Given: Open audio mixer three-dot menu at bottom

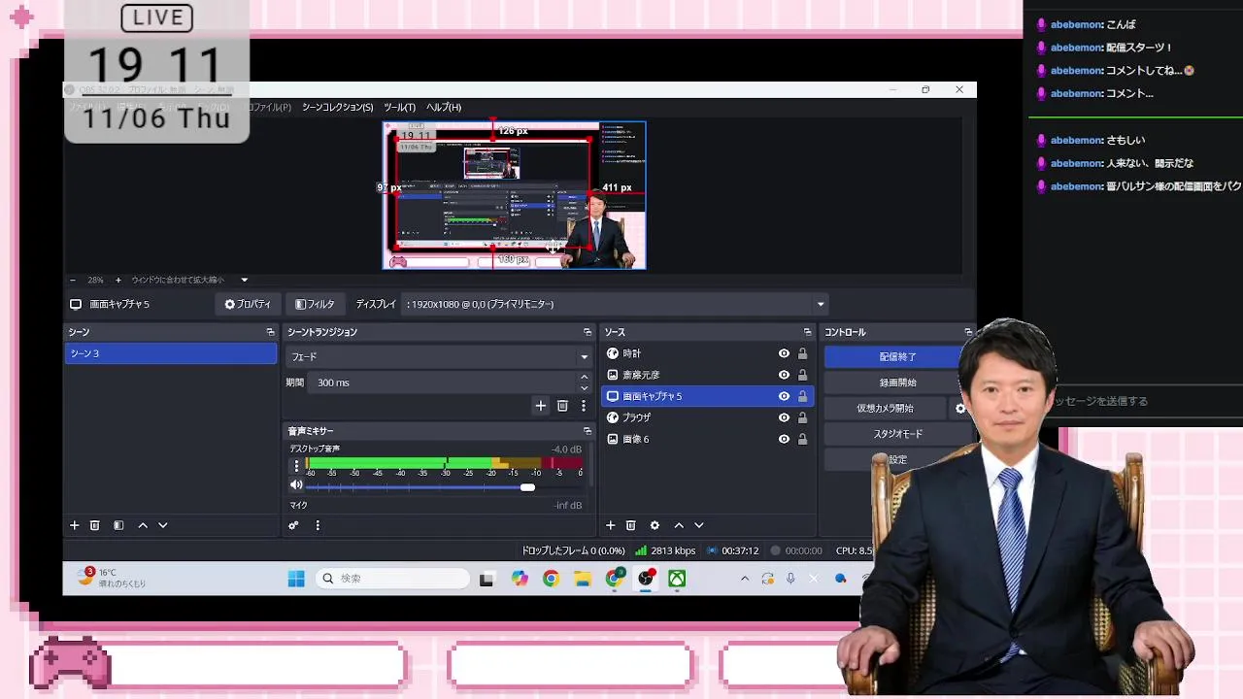Looking at the screenshot, I should [x=318, y=525].
